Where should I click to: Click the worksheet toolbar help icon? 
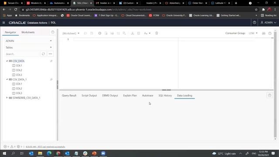tap(270, 34)
